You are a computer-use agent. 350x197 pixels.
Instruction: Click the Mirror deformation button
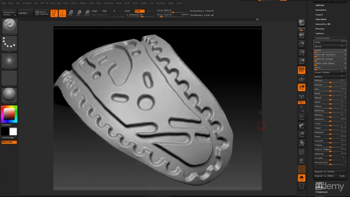coord(330,47)
